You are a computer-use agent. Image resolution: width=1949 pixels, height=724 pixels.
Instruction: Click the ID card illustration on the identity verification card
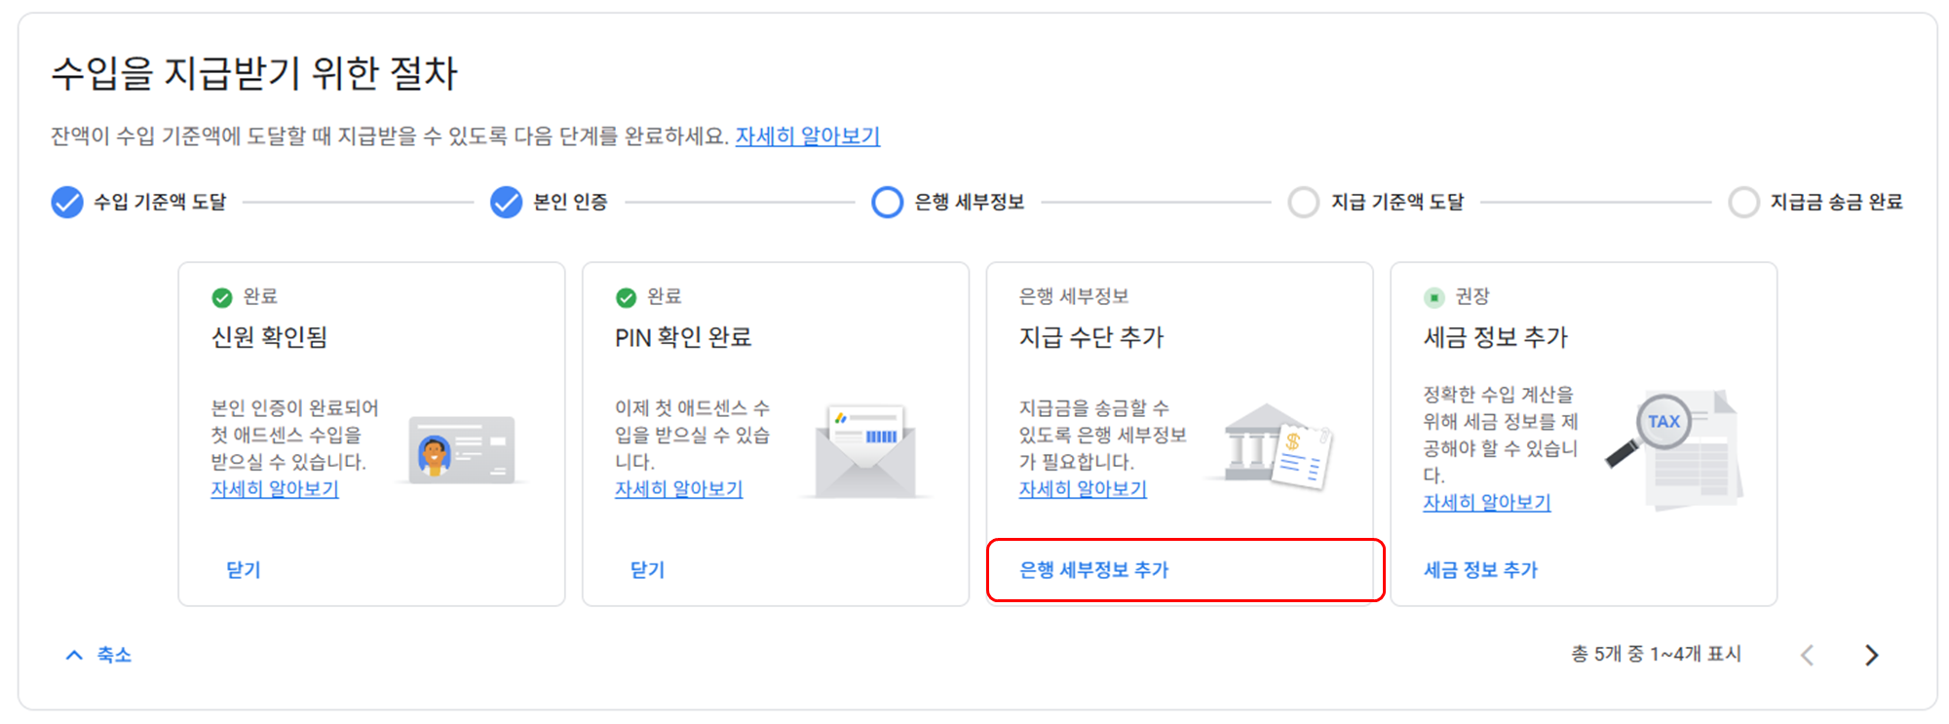[x=460, y=449]
